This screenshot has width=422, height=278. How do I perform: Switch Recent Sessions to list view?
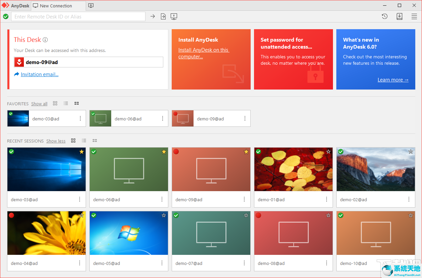[x=84, y=141]
